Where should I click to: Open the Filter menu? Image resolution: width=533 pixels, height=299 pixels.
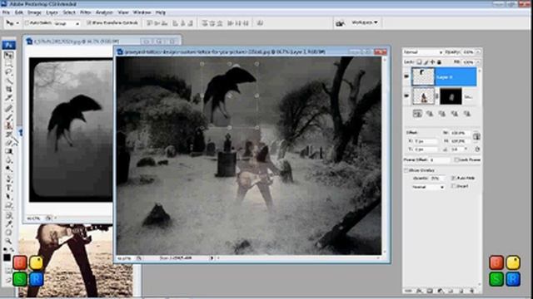pyautogui.click(x=85, y=12)
